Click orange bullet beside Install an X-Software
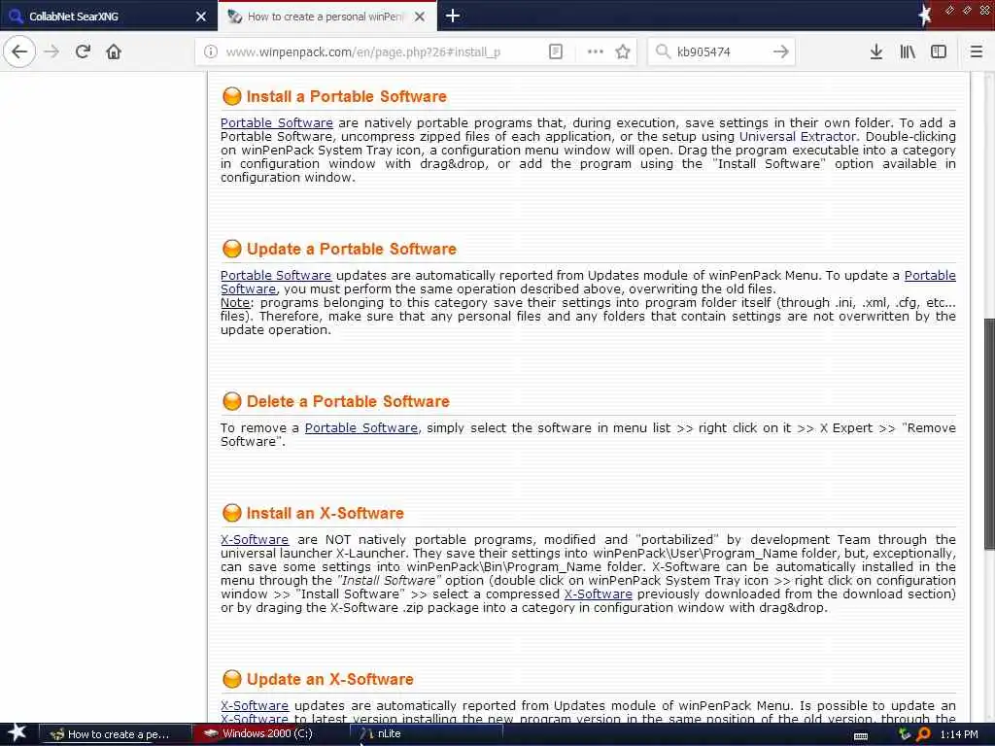 [x=231, y=513]
